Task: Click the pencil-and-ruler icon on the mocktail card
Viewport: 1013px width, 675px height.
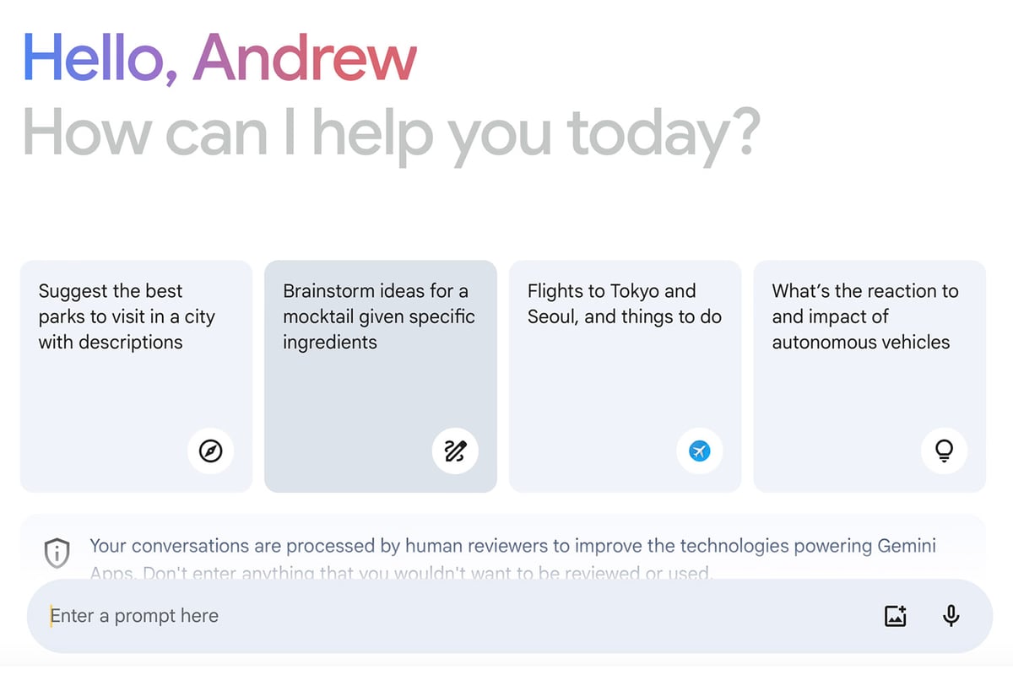Action: [x=455, y=451]
